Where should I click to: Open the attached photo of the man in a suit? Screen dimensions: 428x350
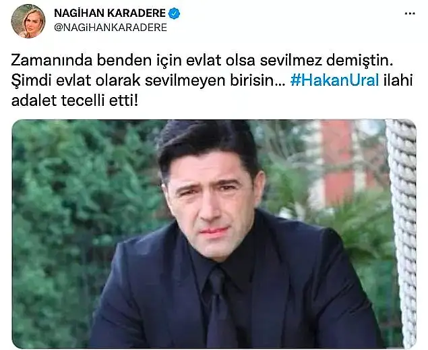tap(214, 234)
